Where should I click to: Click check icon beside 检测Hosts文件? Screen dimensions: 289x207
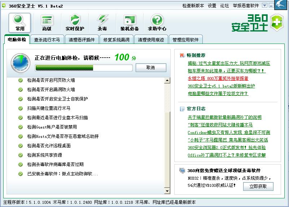[x=21, y=136]
